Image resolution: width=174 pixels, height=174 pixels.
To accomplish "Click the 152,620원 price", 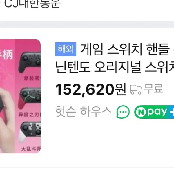I will coord(91,90).
